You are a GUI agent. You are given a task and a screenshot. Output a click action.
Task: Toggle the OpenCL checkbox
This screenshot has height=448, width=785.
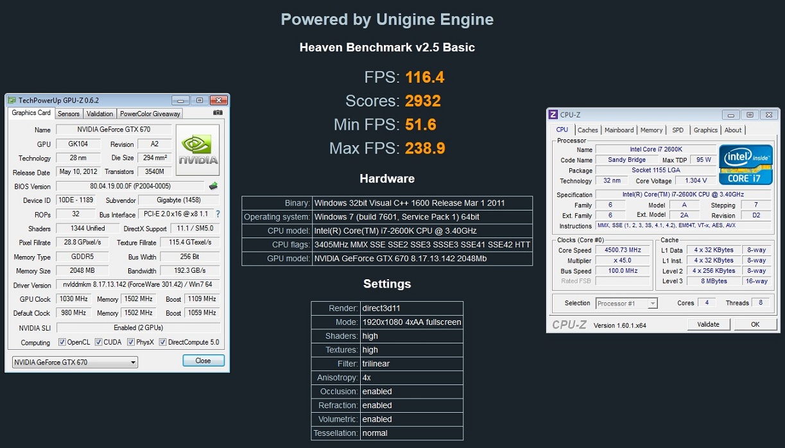(x=62, y=342)
